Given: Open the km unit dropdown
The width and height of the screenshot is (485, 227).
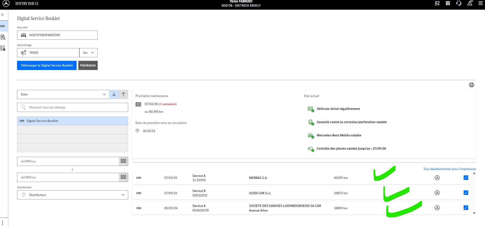Looking at the screenshot, I should [x=88, y=53].
